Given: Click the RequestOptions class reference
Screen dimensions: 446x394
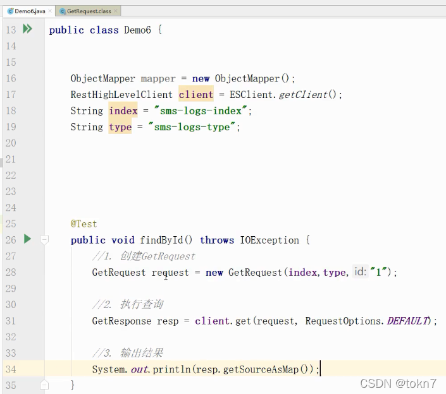Looking at the screenshot, I should (x=343, y=321).
